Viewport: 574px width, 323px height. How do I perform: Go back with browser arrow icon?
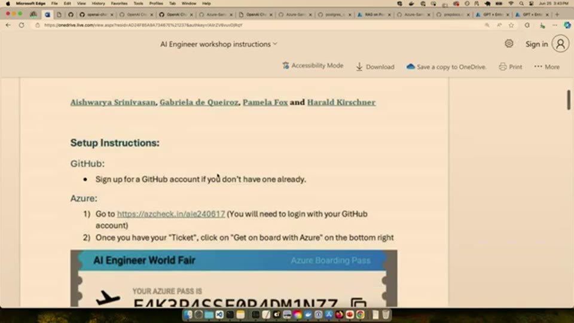point(8,25)
